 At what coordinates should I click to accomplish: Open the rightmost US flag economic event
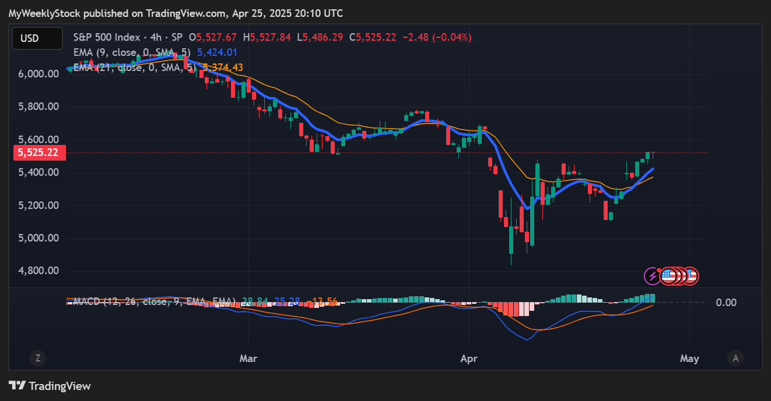coord(690,276)
